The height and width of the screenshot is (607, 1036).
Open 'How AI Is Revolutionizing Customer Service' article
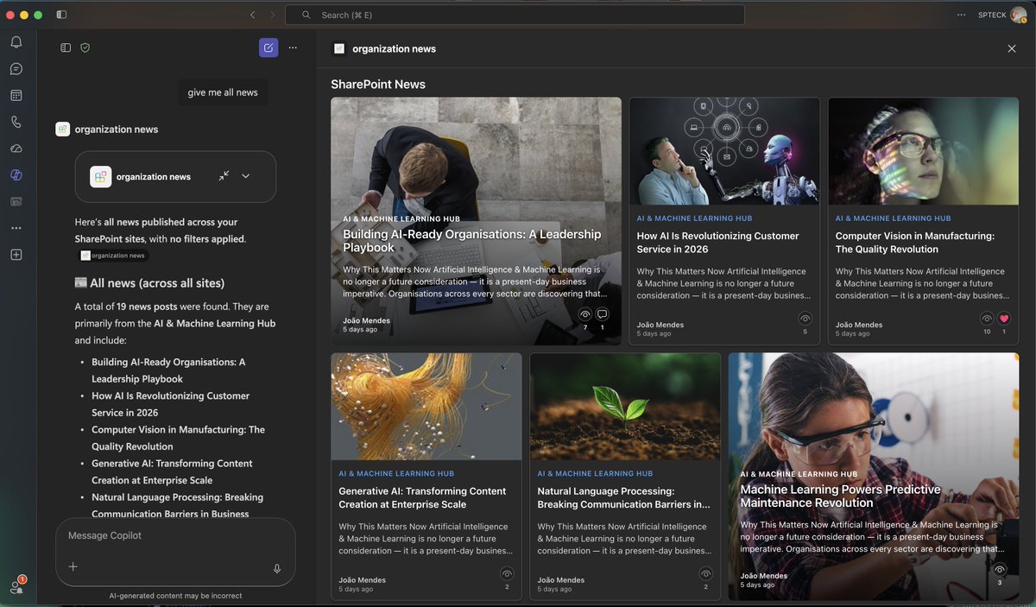[718, 243]
